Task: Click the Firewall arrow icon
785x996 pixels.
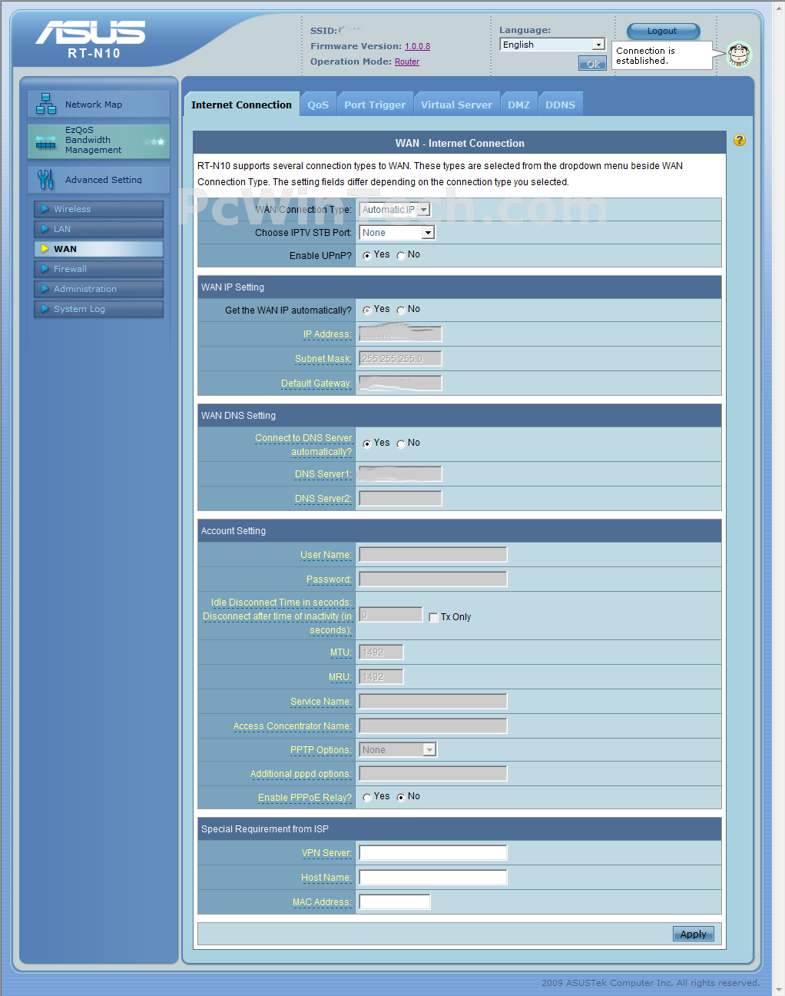Action: click(x=45, y=269)
